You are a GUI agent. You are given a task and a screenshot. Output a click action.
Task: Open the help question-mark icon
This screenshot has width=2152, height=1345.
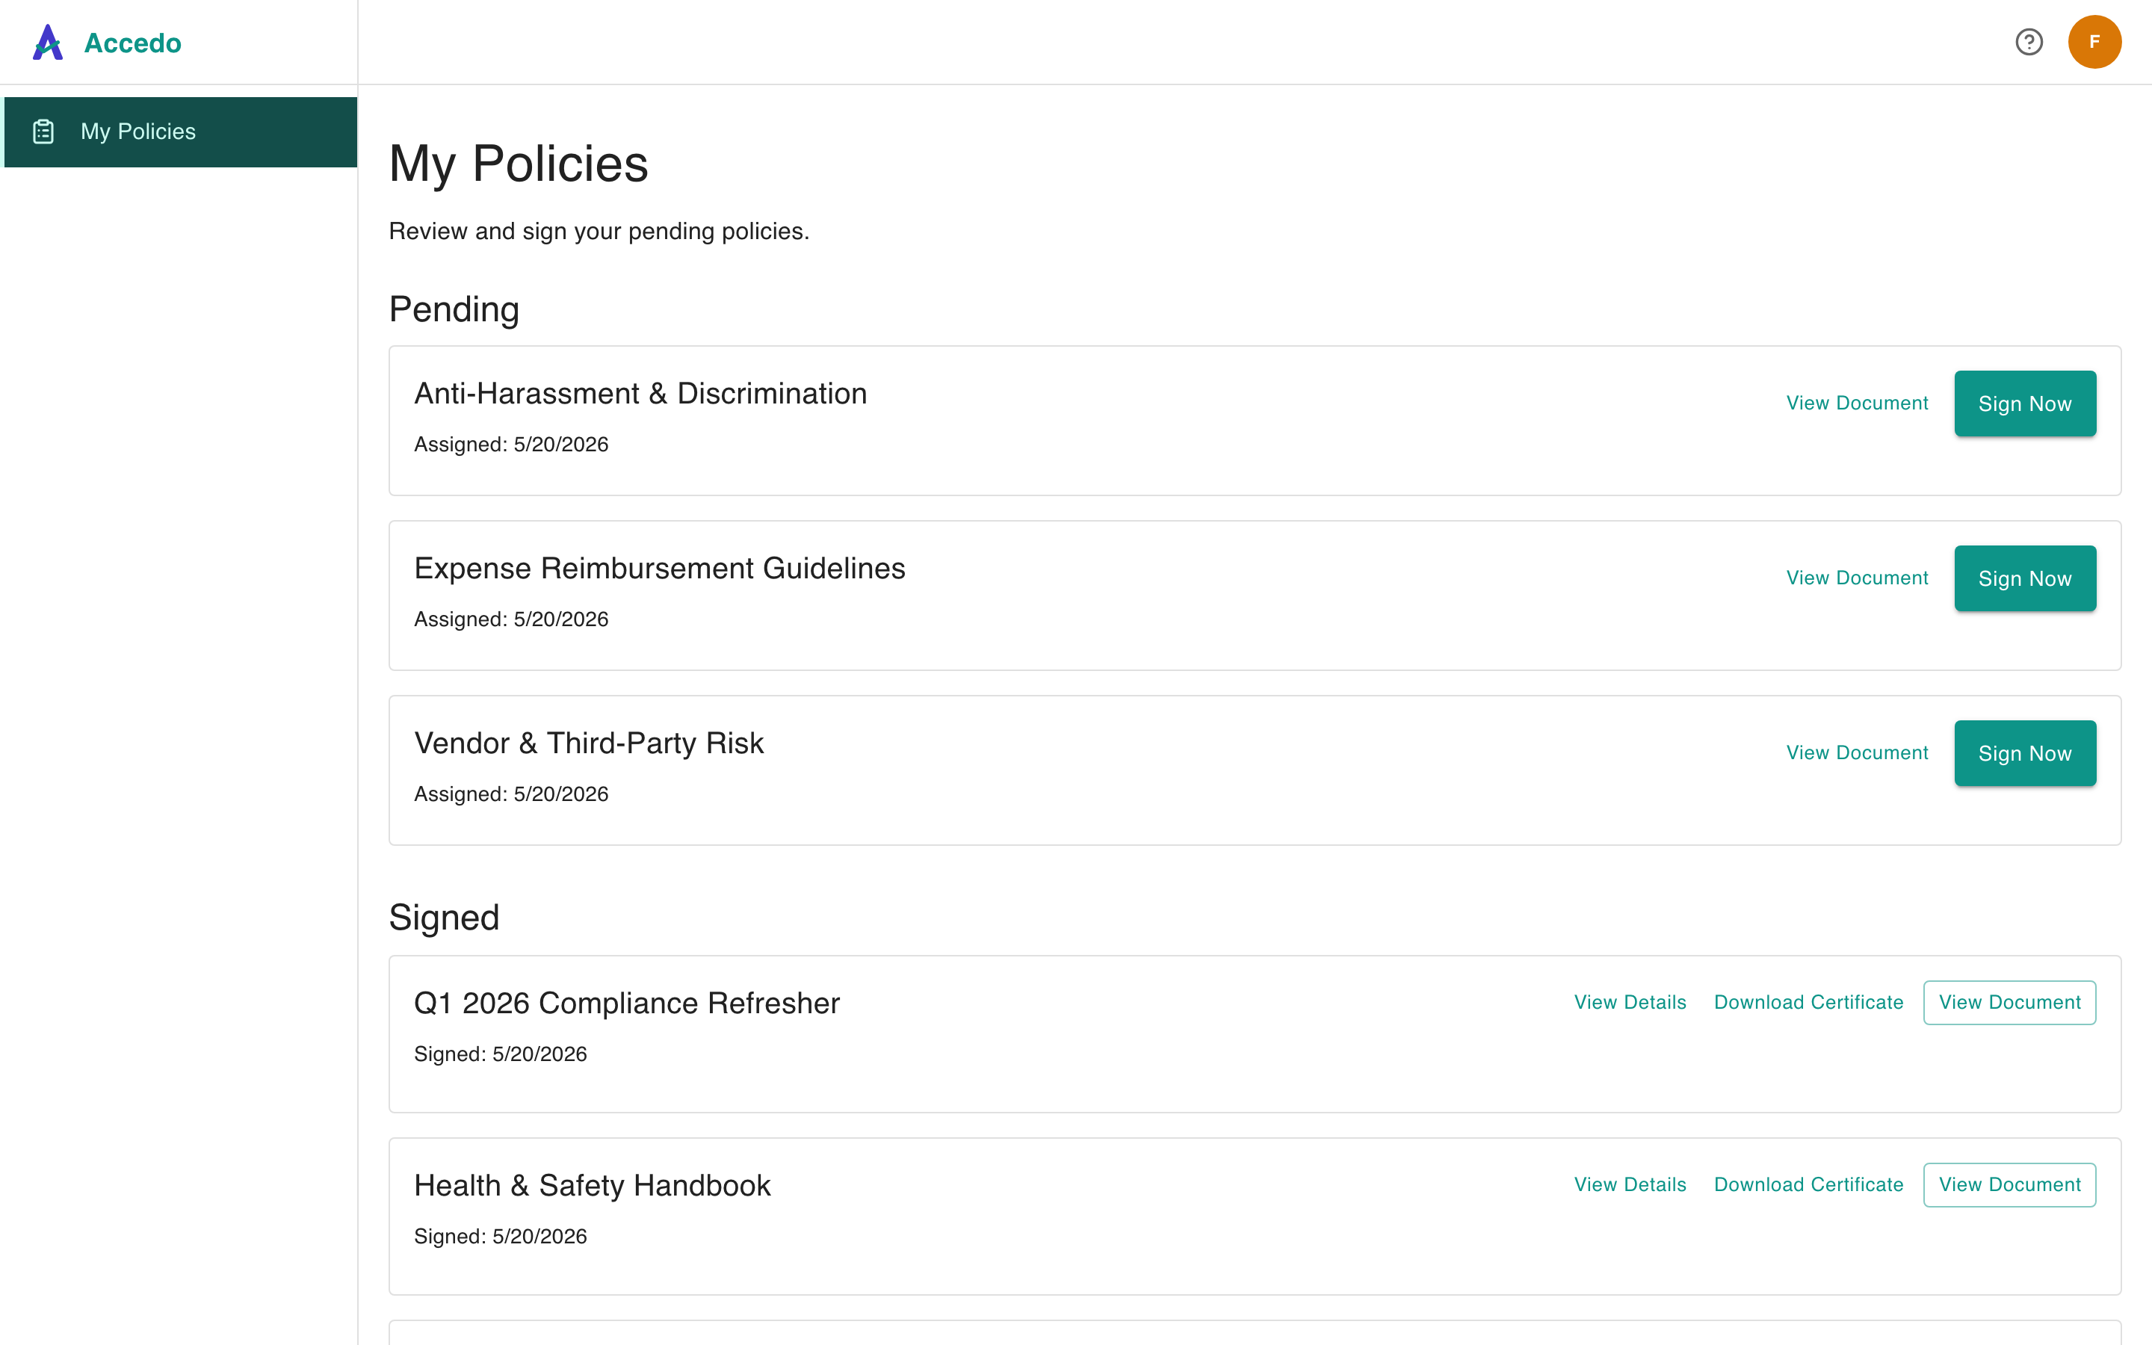coord(2029,42)
